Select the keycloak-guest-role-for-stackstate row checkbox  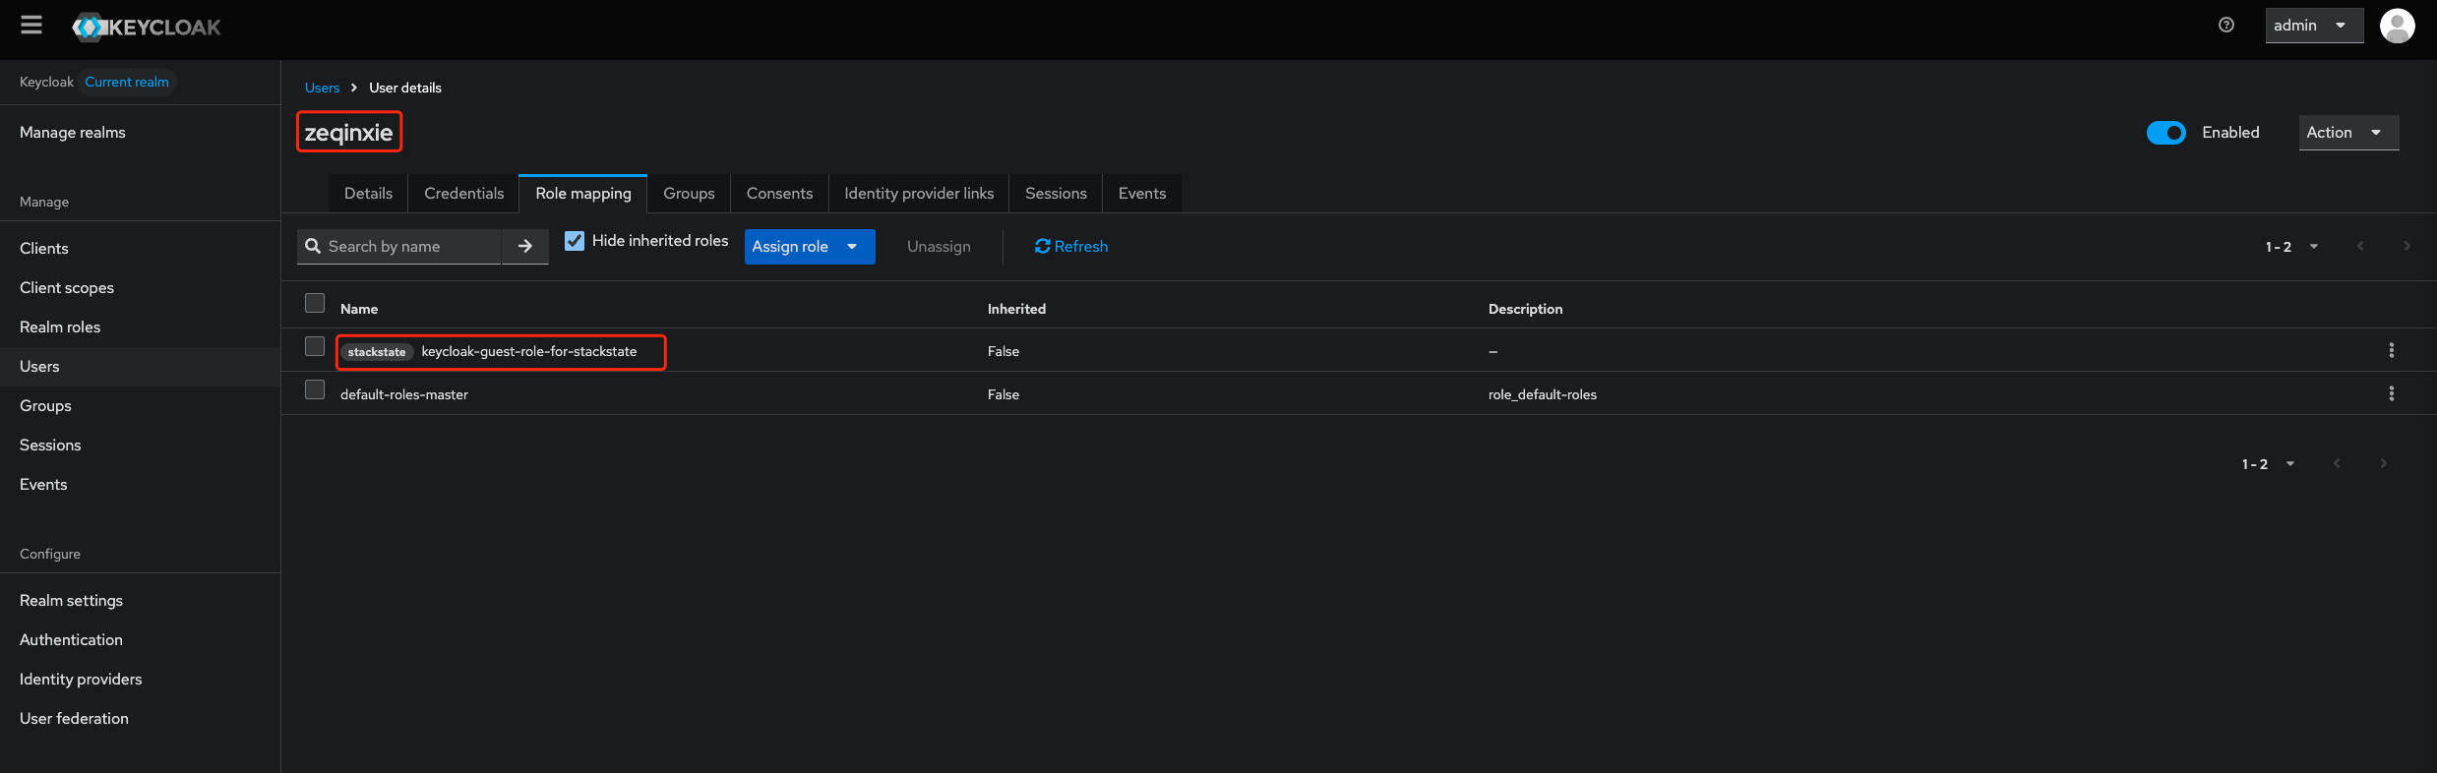[x=315, y=346]
